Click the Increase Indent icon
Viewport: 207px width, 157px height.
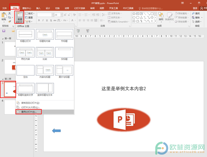[98, 15]
